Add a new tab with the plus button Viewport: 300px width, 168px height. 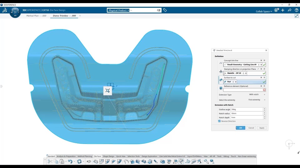point(80,16)
